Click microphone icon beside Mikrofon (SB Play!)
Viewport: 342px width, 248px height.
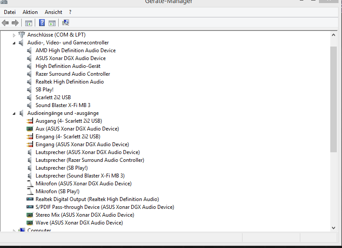pyautogui.click(x=30, y=191)
